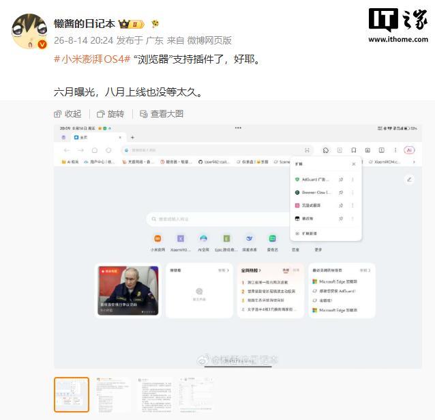Click the browser back arrow

67,150
